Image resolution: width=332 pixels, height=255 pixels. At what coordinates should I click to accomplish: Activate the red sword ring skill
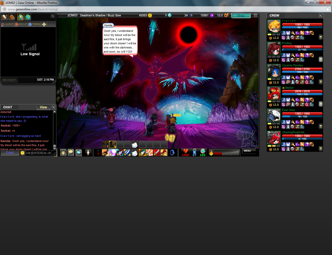[x=157, y=152]
